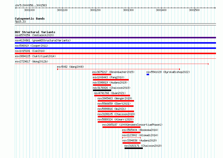This screenshot has height=158, width=223.
Task: Open nsv3945463 (Wenger2019) label
Action: coord(115,98)
